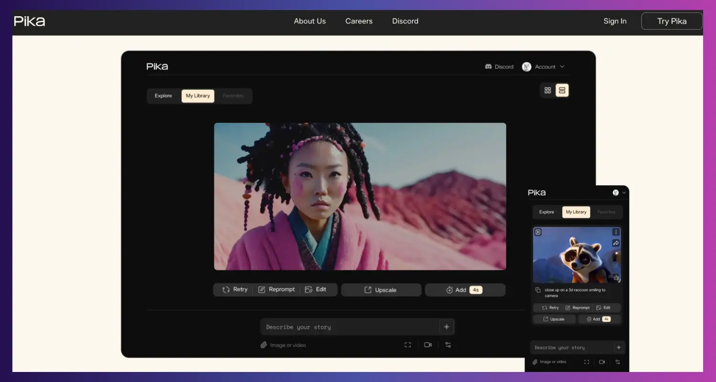
Task: Click the Try Pika button
Action: 672,21
